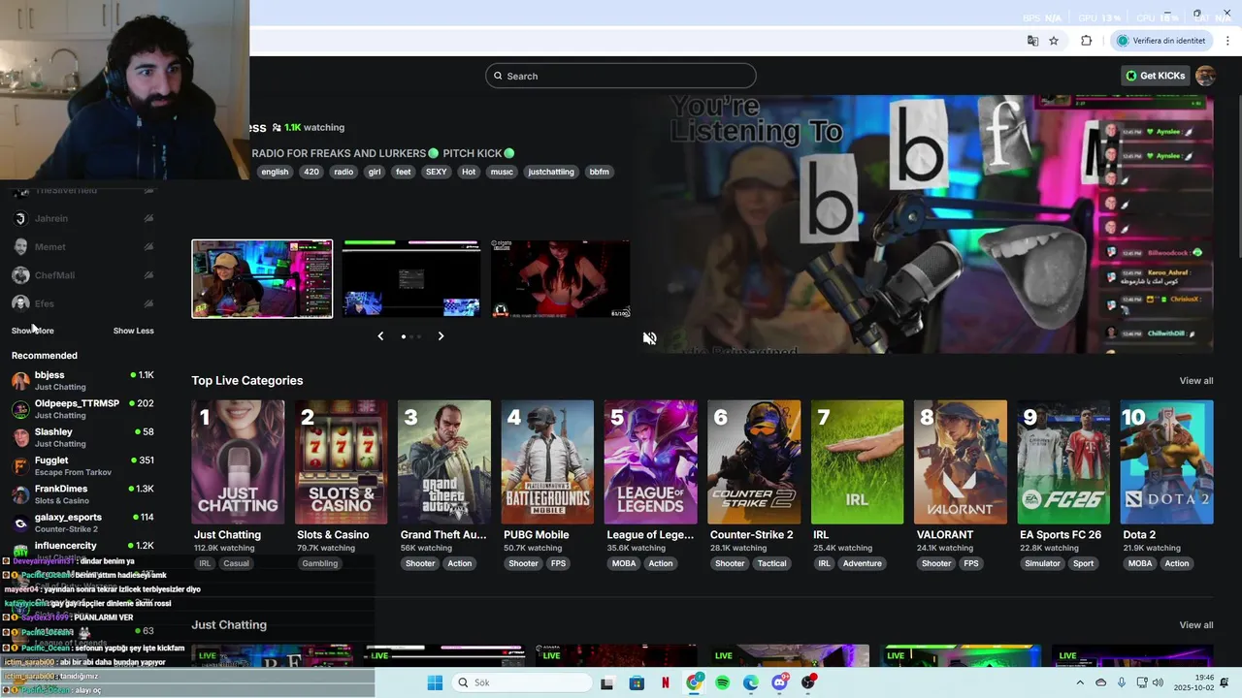This screenshot has width=1242, height=698.
Task: Open Spotify from the taskbar
Action: tap(722, 682)
